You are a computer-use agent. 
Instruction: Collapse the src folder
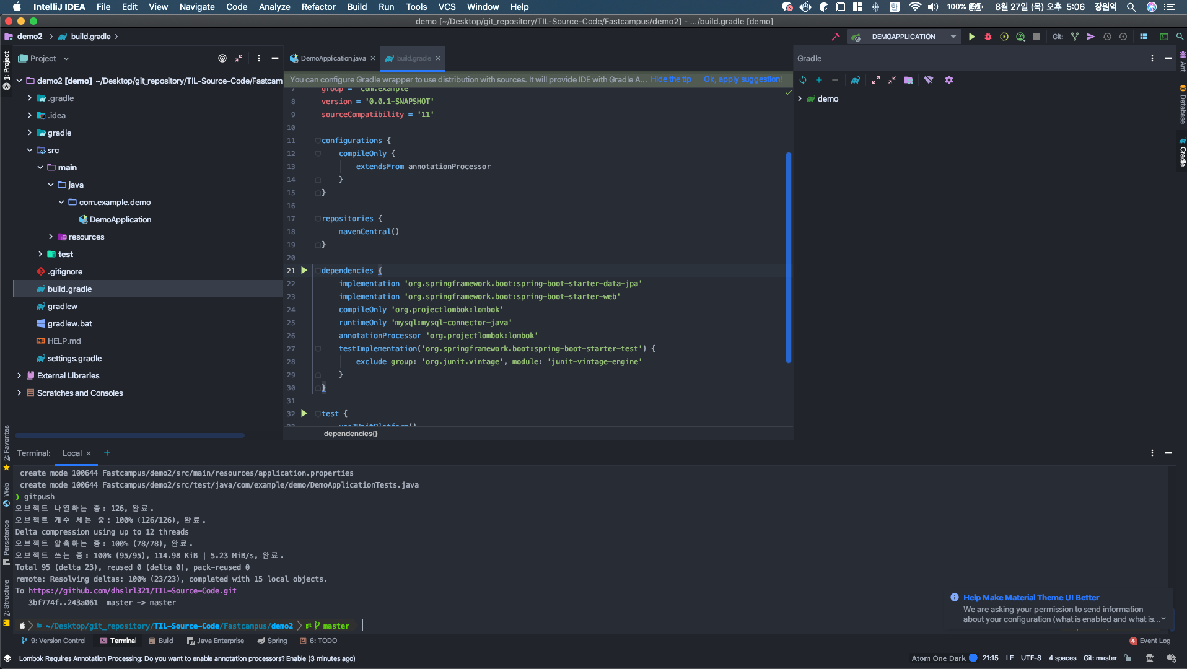(x=30, y=150)
